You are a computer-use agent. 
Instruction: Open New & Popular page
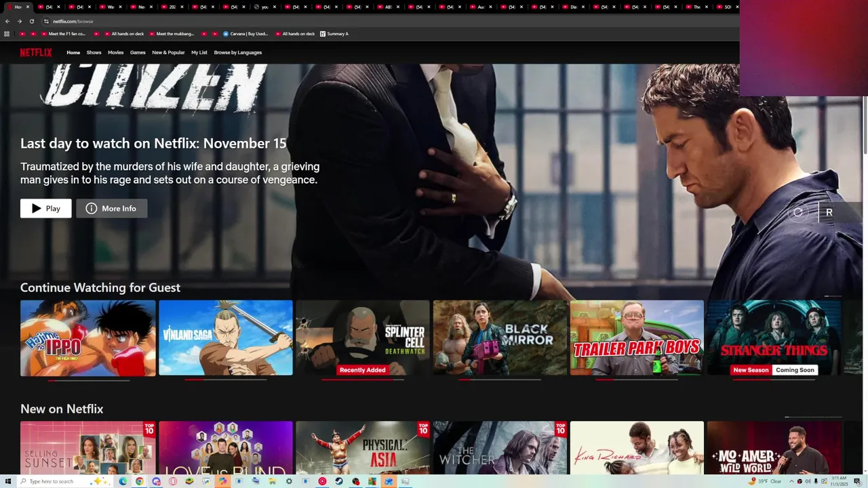tap(168, 52)
